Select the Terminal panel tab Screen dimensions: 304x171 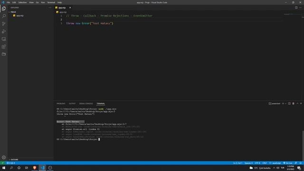pyautogui.click(x=101, y=104)
